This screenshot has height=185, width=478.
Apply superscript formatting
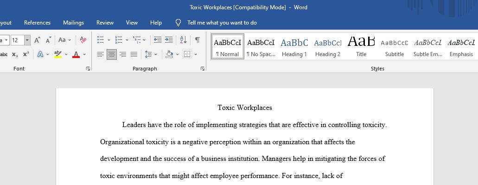(x=26, y=55)
